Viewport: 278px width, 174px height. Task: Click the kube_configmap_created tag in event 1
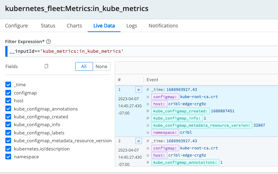click(x=180, y=111)
